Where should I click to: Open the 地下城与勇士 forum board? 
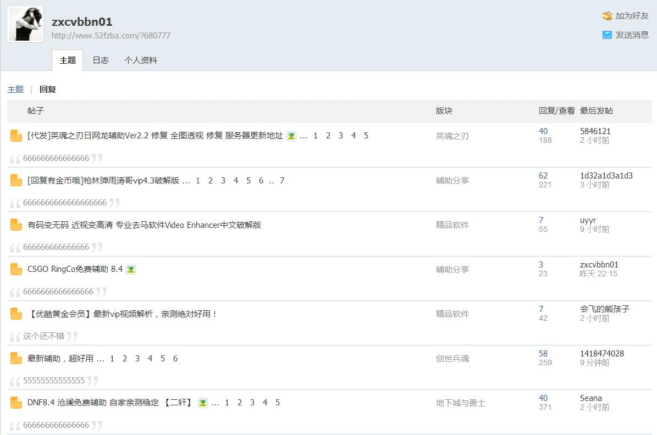[x=461, y=403]
